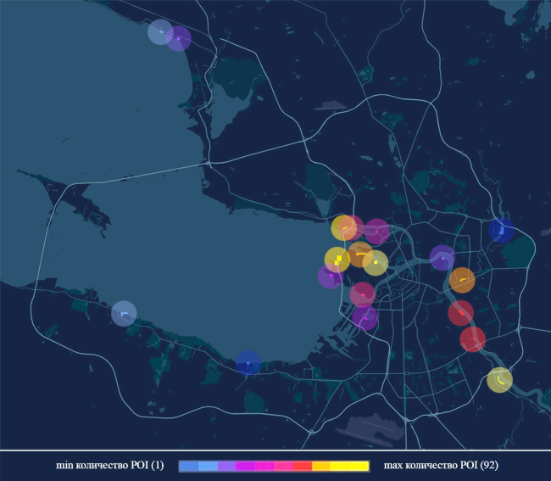The width and height of the screenshot is (551, 481).
Task: Pick the yellow swatch at the legend's right end
Action: point(359,466)
